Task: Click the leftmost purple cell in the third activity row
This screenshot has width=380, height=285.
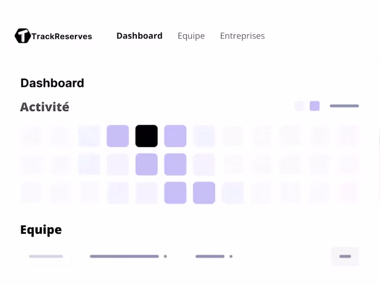Action: [x=175, y=193]
